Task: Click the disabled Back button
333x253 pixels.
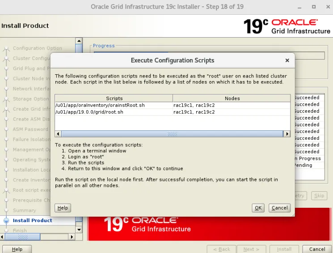Action: (x=222, y=249)
